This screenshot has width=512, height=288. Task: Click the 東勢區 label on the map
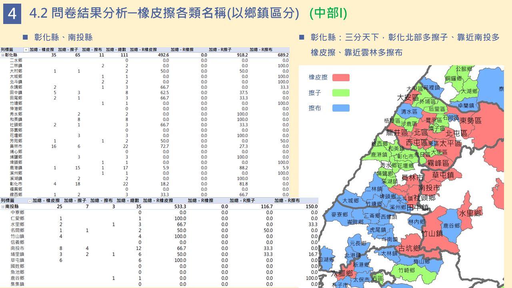pos(470,120)
